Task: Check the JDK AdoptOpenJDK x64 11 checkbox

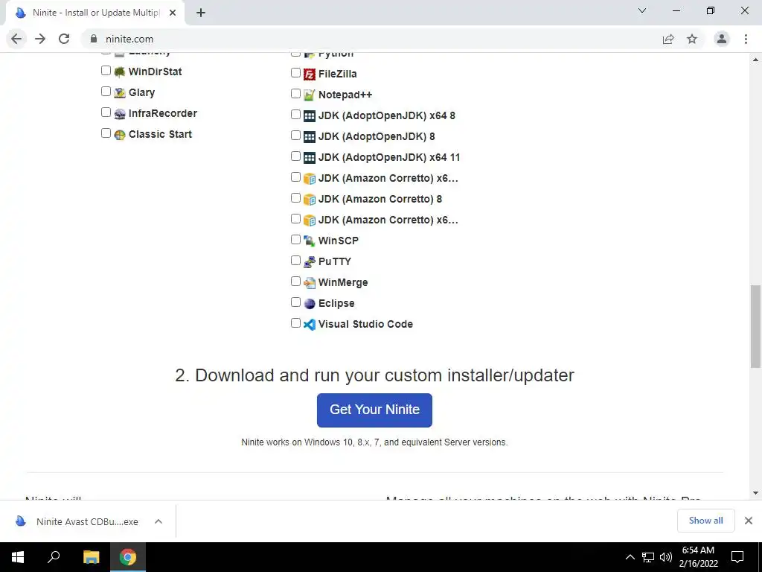Action: [x=295, y=156]
